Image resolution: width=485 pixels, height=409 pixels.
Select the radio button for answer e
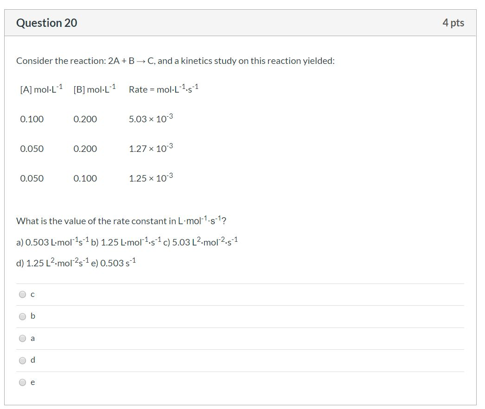[22, 382]
